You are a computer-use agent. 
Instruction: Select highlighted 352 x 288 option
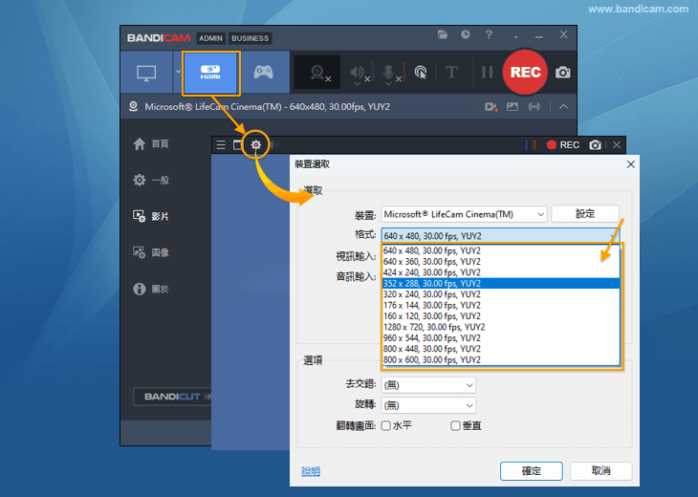pos(501,284)
